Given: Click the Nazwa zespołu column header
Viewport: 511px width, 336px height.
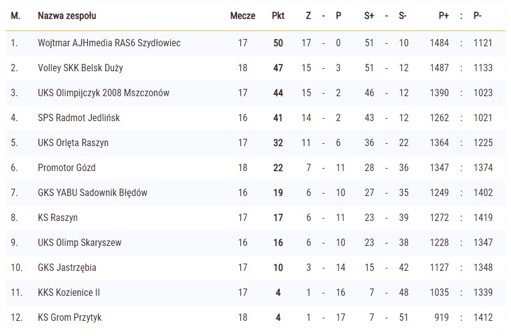Looking at the screenshot, I should click(x=66, y=16).
